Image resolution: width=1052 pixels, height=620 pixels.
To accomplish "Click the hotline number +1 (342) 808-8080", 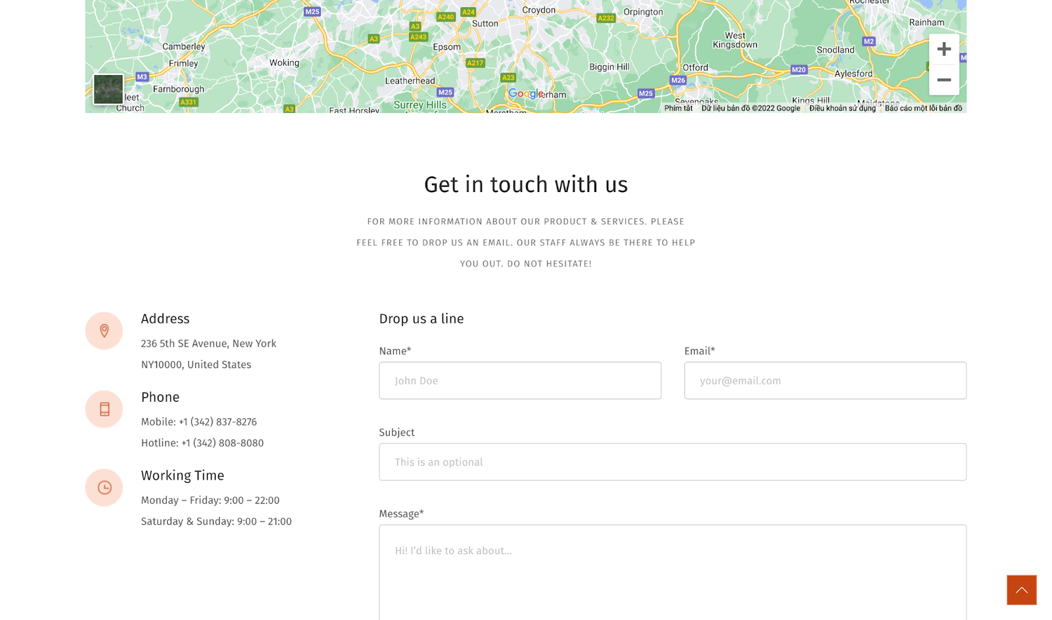I will (x=222, y=443).
